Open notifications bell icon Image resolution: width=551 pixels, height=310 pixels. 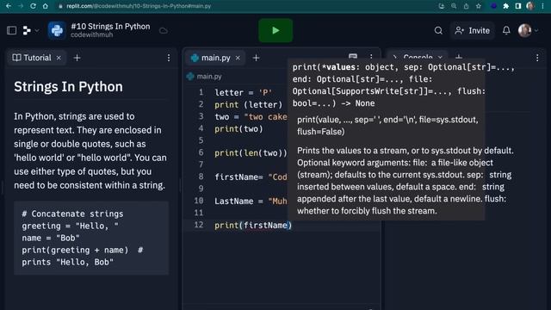coord(506,31)
